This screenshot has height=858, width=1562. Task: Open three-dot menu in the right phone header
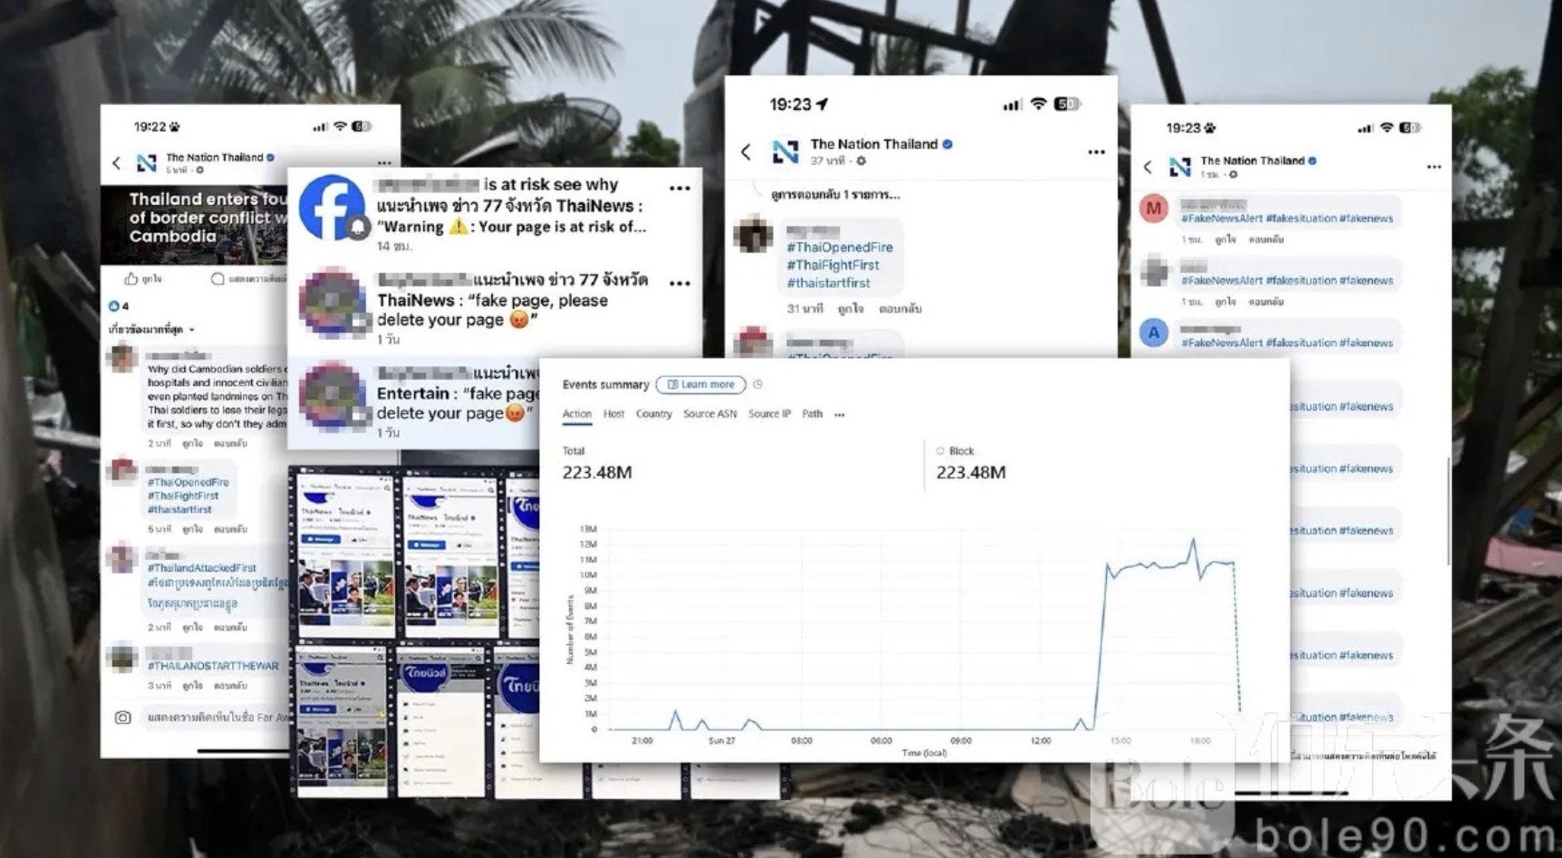tap(1434, 166)
